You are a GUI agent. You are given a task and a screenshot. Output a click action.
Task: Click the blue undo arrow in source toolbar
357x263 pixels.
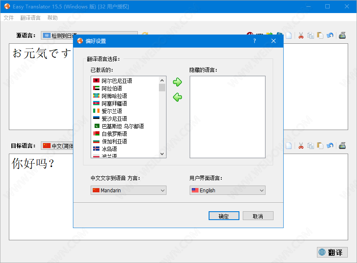click(x=330, y=36)
